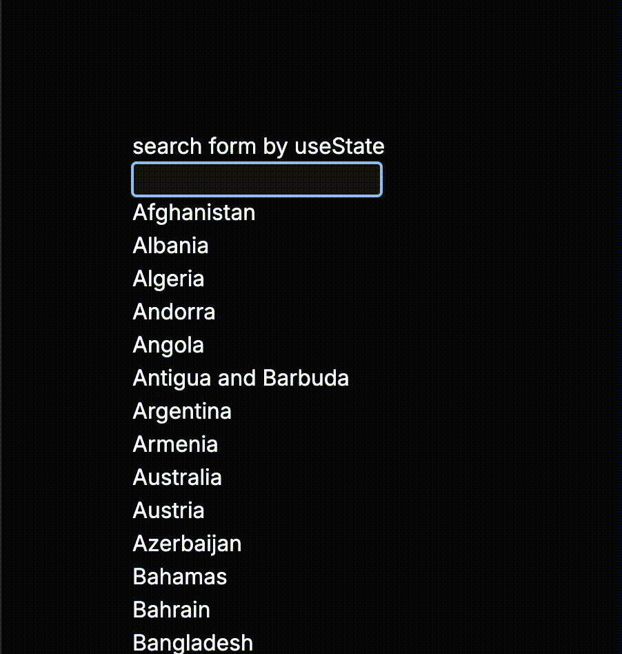Click the "search form by useState" heading
Screen dimensions: 622x654
click(x=259, y=146)
